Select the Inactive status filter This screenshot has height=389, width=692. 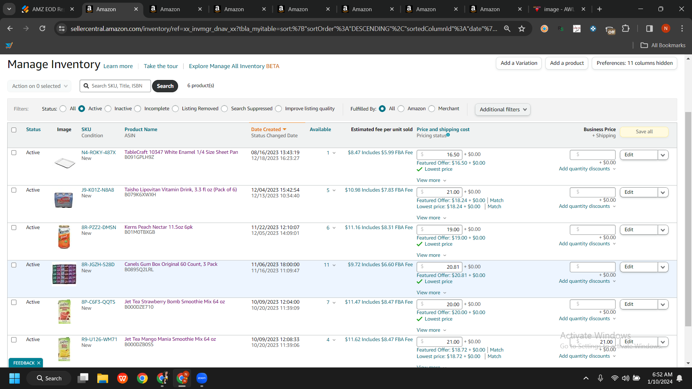(108, 109)
